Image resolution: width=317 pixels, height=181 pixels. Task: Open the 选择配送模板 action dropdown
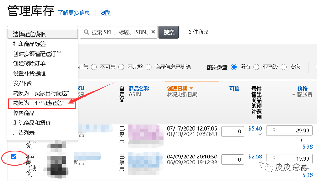43,34
